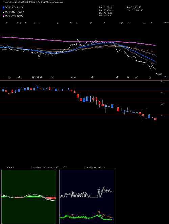Viewport: 169px width, 224px height.
Task: Click the magenta DOW PT legend swatch
Action: [3, 16]
